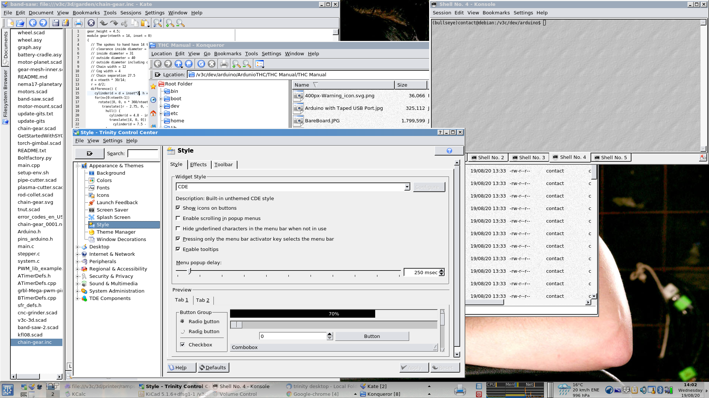Expand boot folder in Konqueror tree
709x398 pixels.
[x=161, y=99]
